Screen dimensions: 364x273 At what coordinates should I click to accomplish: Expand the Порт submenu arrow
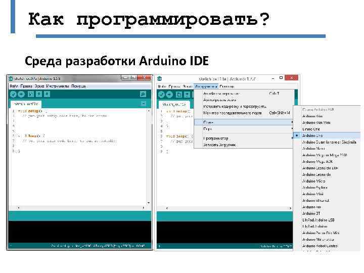tap(292, 128)
